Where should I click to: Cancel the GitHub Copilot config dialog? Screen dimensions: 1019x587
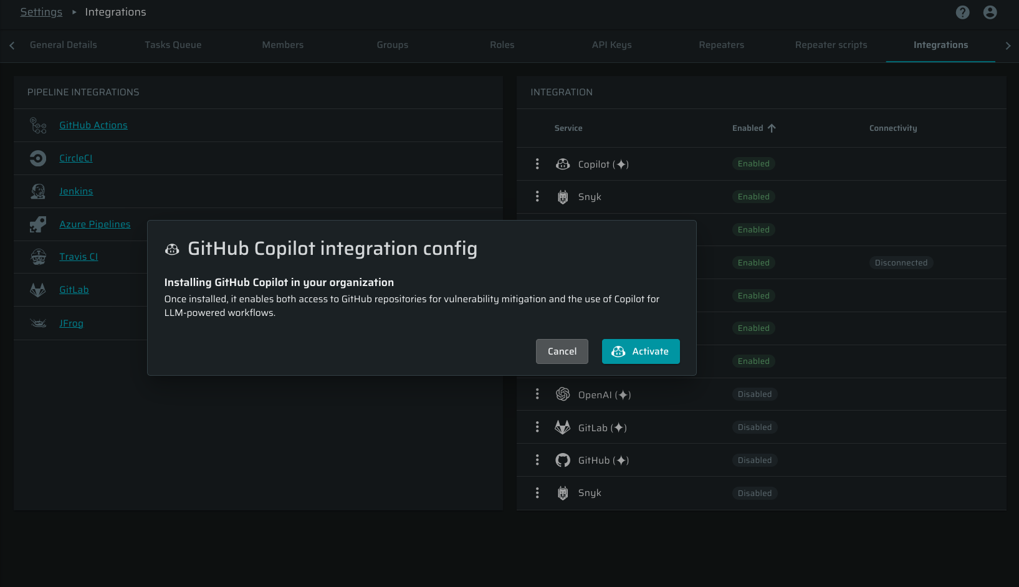pyautogui.click(x=562, y=351)
